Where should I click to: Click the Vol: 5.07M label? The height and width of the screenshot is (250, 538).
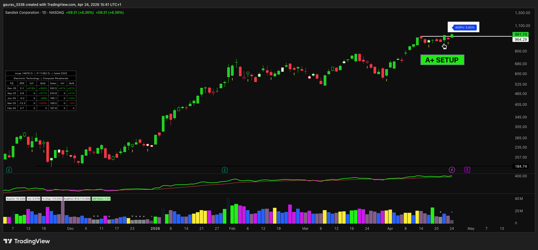point(34,199)
